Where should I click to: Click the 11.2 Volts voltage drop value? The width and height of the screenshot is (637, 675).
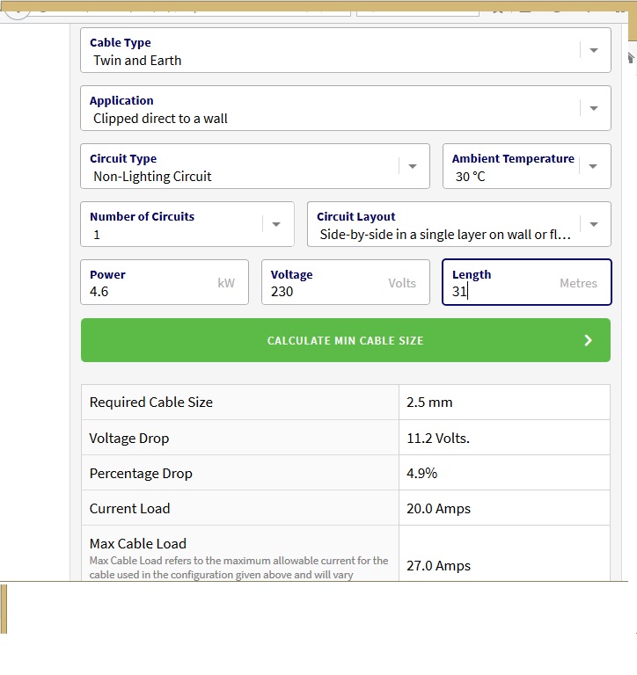(438, 439)
